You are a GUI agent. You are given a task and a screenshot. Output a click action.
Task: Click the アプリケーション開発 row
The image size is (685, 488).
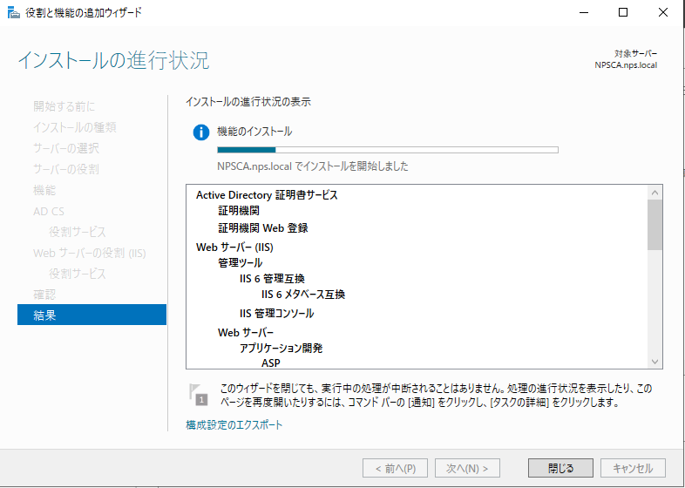point(281,349)
